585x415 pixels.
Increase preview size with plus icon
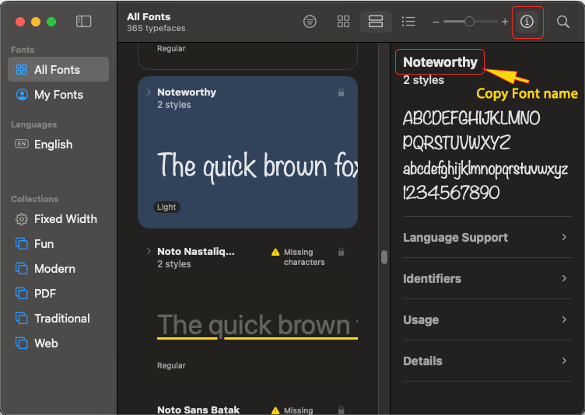(505, 22)
